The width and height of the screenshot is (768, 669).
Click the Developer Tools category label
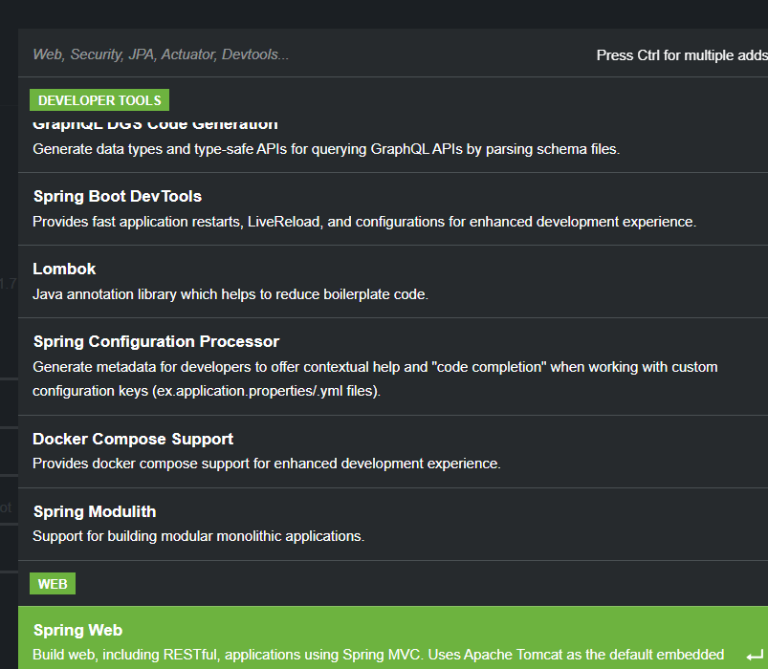(99, 100)
